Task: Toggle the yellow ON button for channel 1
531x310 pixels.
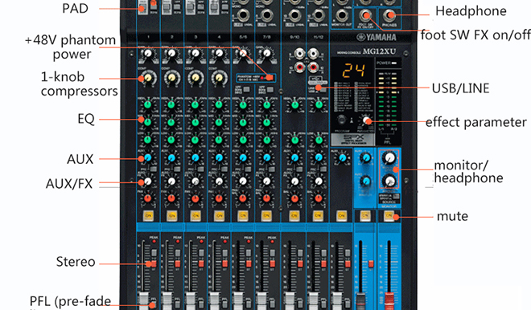Action: [x=148, y=216]
